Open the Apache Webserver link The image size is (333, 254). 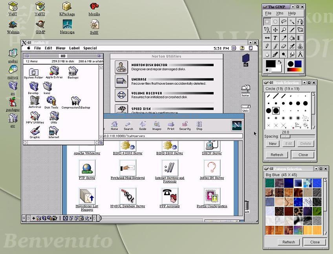87,153
